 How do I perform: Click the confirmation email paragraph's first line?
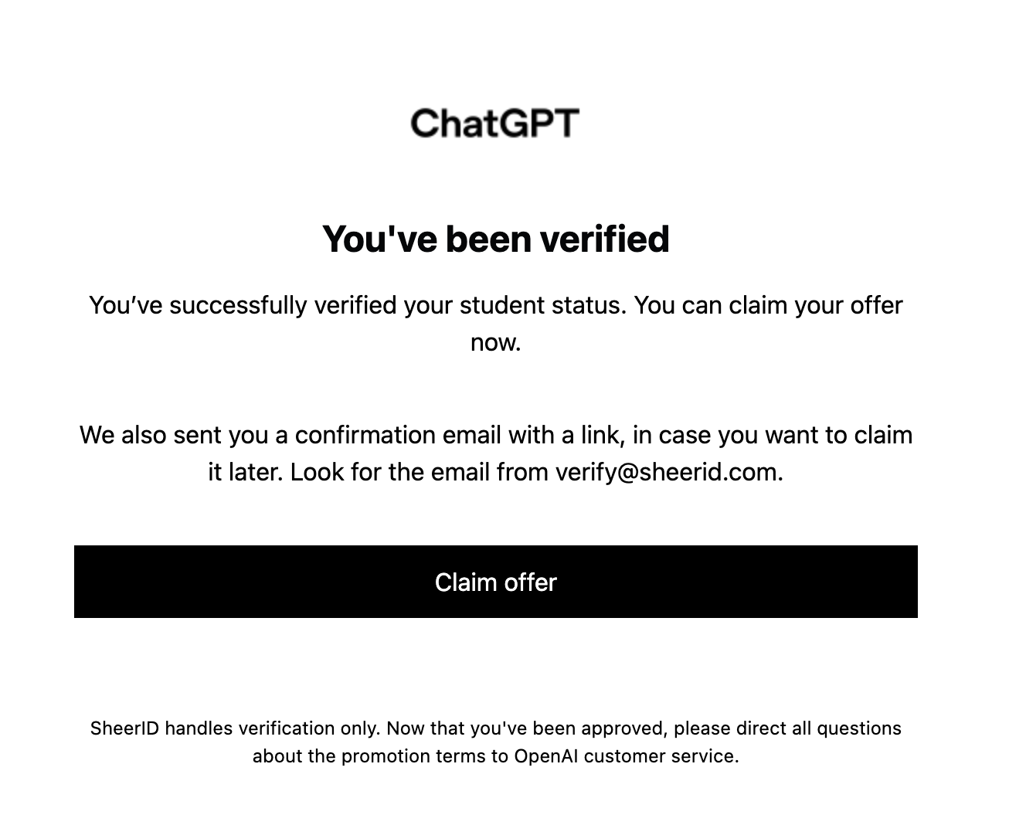tap(495, 435)
